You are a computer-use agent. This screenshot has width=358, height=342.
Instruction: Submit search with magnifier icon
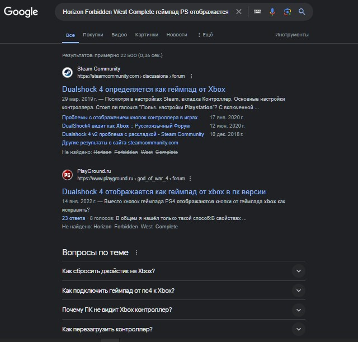pyautogui.click(x=302, y=11)
